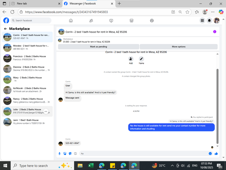This screenshot has width=226, height=170.
Task: Open the browser profile icon
Action: [205, 12]
